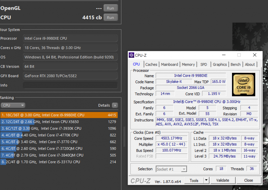This screenshot has height=190, width=268.
Task: Run the OpenGL benchmark
Action: [110, 8]
